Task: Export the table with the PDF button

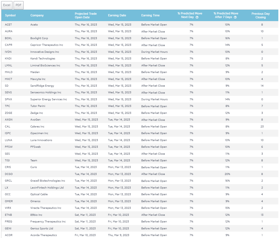Action: [x=19, y=5]
